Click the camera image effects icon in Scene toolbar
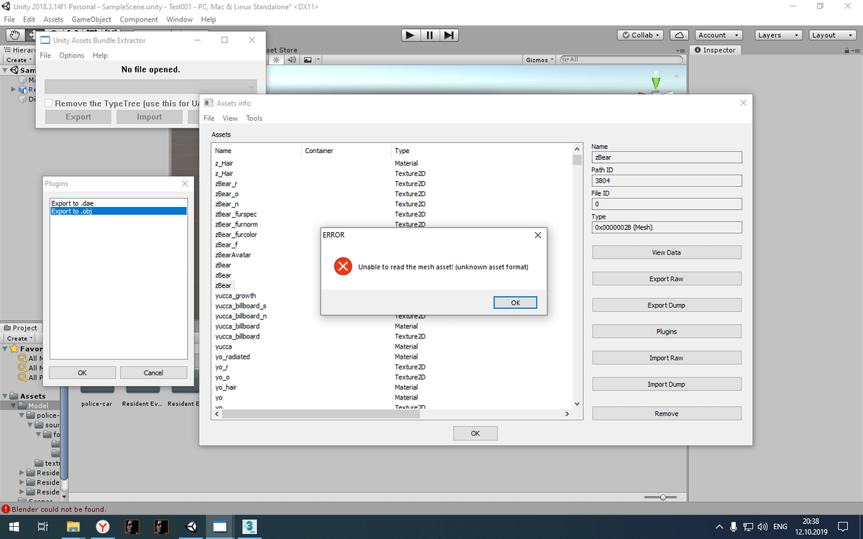The image size is (863, 539). (308, 60)
